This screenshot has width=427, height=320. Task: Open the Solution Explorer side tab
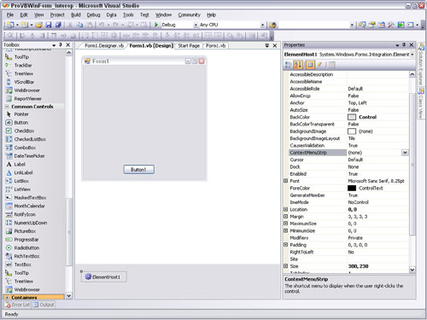[421, 64]
